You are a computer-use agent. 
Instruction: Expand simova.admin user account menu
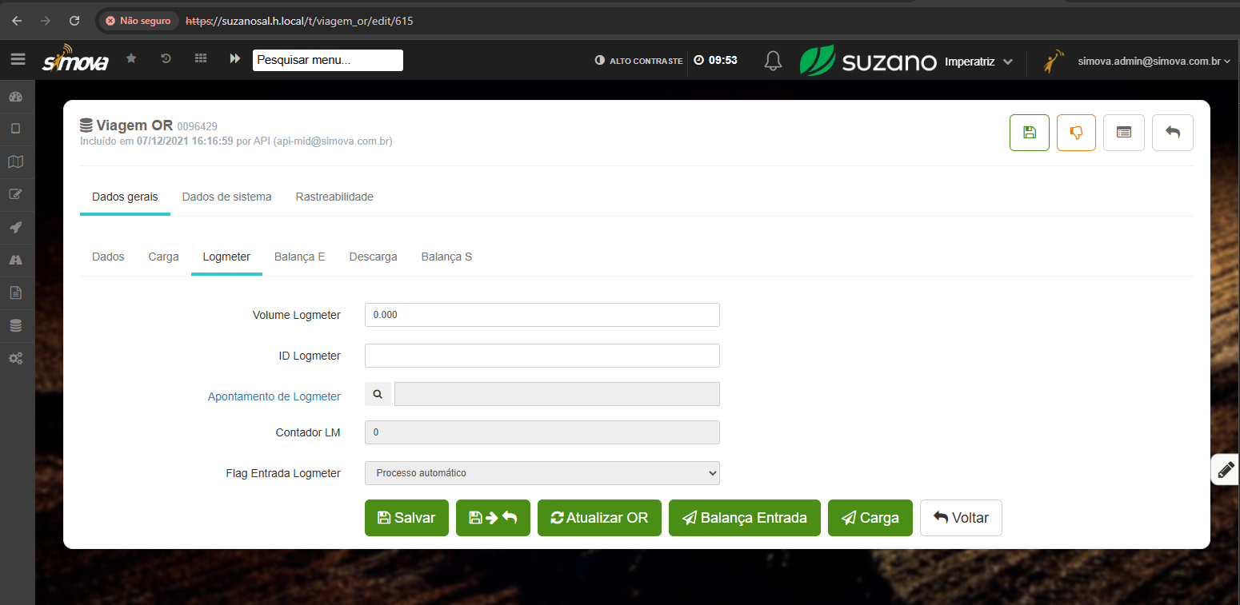point(1153,61)
